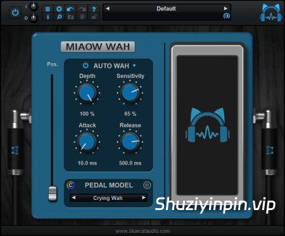Click the wah pedal treadle
Viewport: 285px width, 236px height.
point(207,125)
